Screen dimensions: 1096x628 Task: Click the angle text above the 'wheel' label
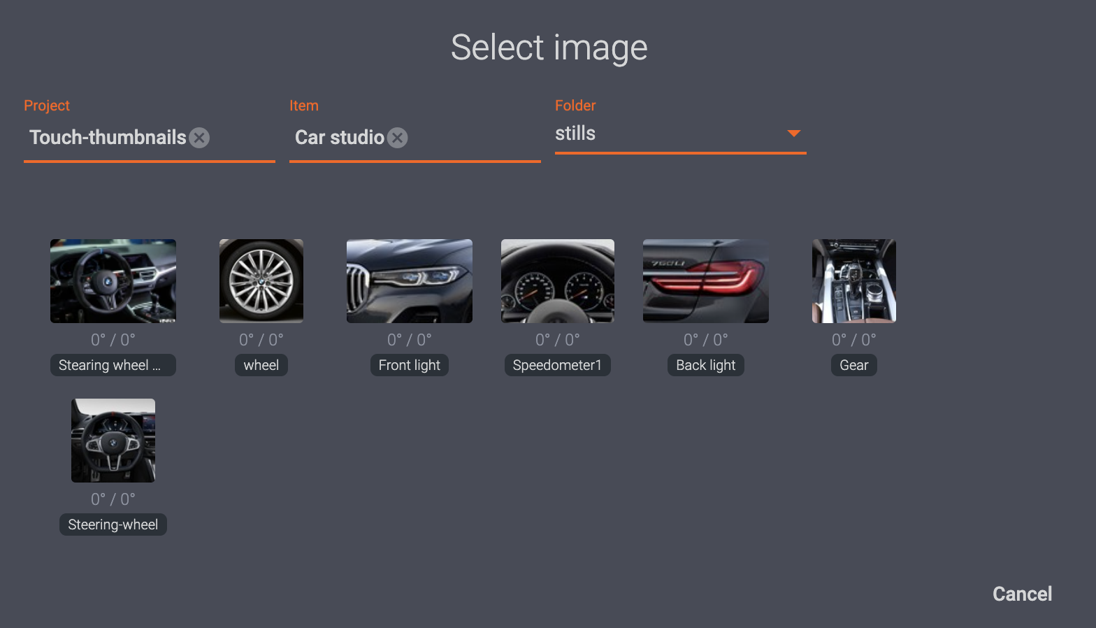coord(261,340)
